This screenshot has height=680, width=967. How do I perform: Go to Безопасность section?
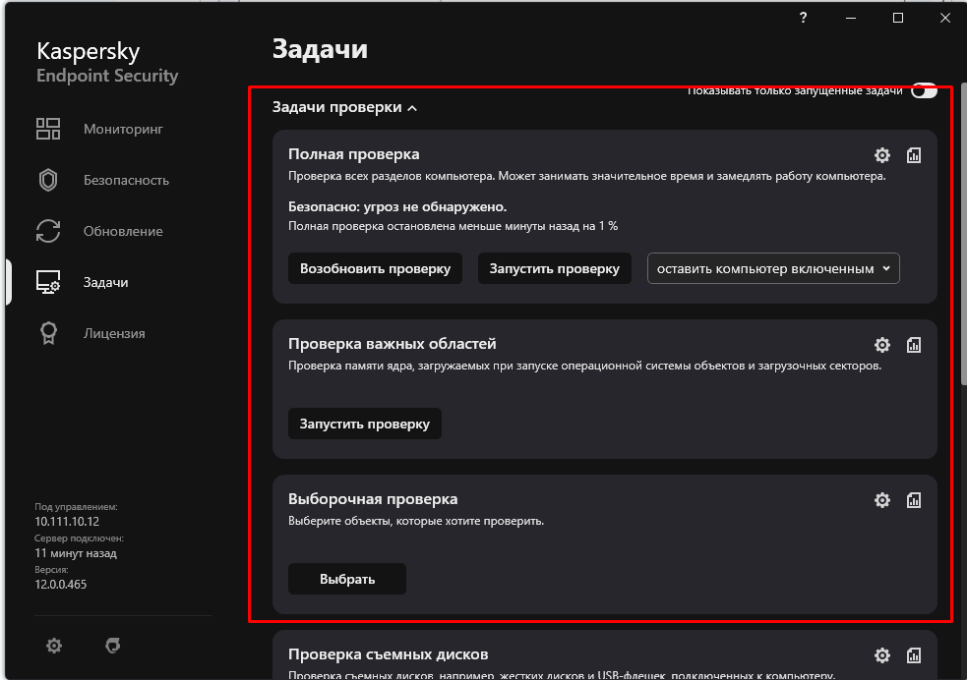coord(127,180)
